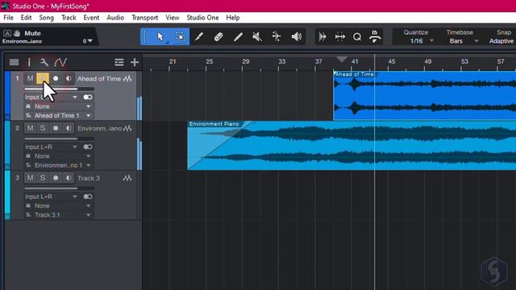Unsolo the Ahead of Time track
This screenshot has height=290, width=516.
click(43, 79)
